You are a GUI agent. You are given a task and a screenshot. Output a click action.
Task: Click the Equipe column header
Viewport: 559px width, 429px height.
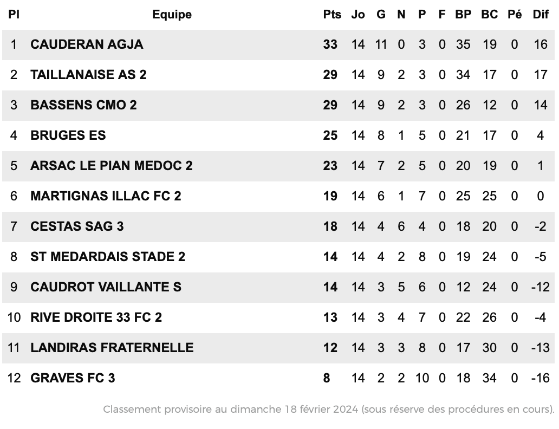coord(172,15)
